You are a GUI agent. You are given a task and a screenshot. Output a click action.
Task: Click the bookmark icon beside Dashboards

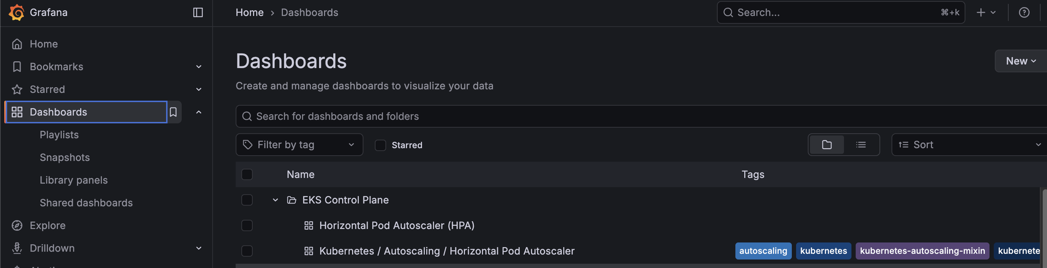(174, 112)
